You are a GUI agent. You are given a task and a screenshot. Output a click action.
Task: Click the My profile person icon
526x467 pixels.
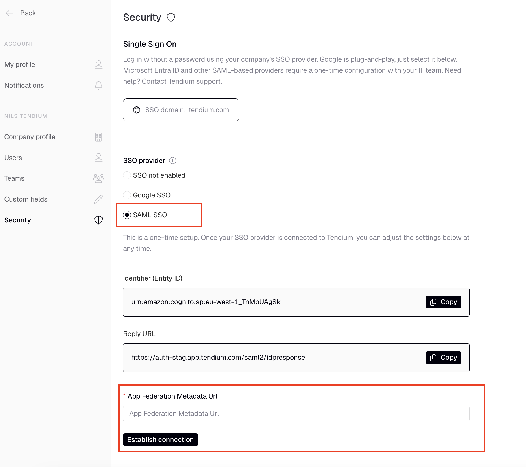pos(98,65)
